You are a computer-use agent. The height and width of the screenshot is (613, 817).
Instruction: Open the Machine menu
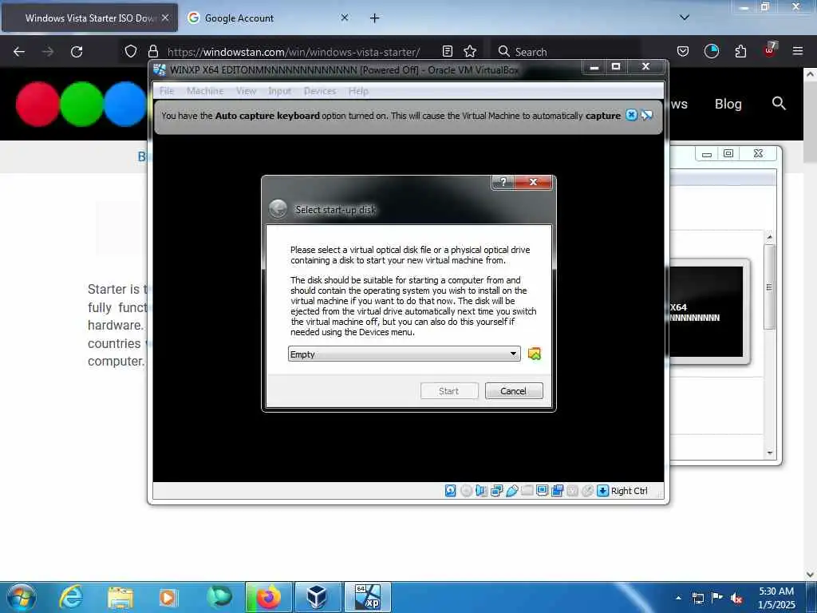coord(205,91)
